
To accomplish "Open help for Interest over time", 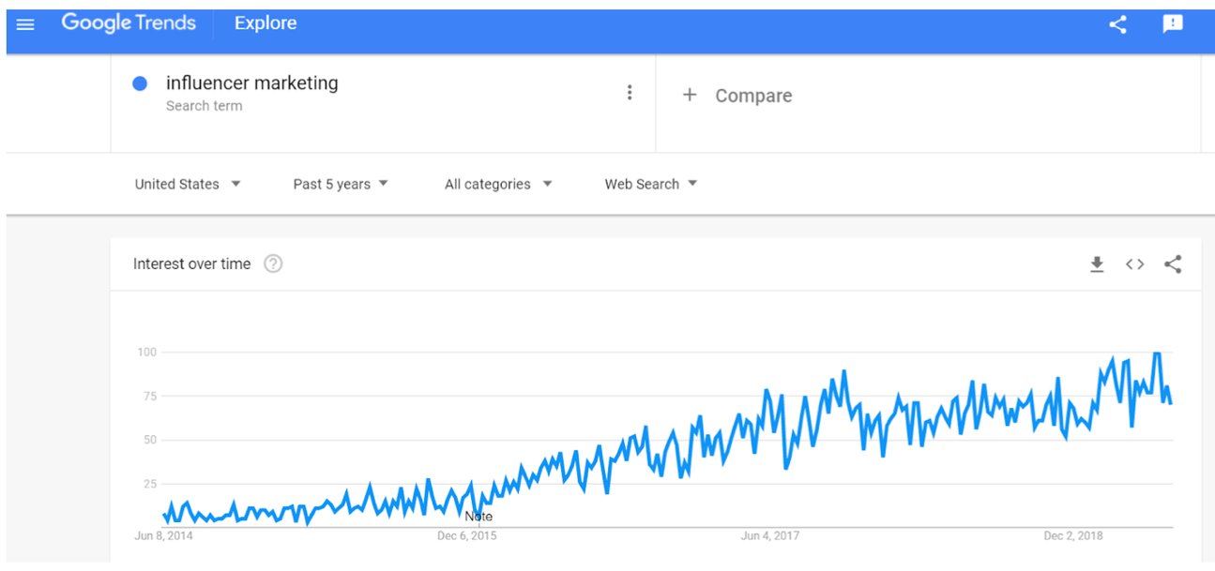I will coord(273,264).
